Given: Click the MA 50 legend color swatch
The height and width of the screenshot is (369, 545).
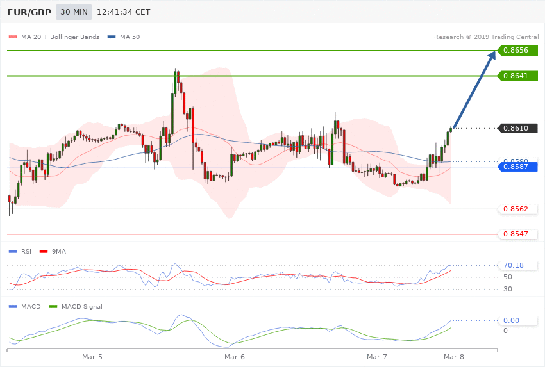Looking at the screenshot, I should pos(112,37).
